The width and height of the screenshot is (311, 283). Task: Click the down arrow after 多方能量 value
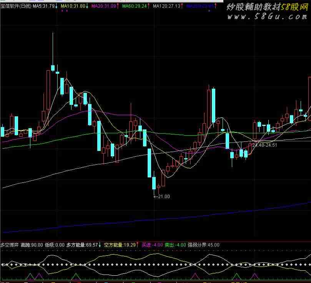click(100, 245)
